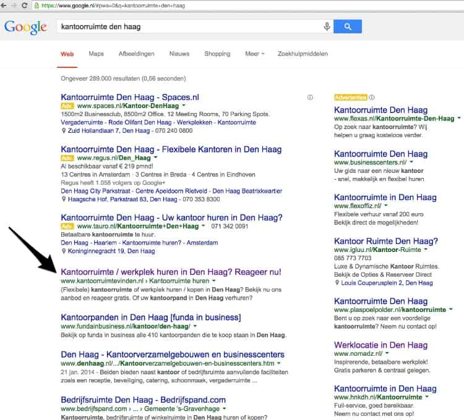Click the Haarlem sitelink under tauro ad
Image resolution: width=464 pixels, height=420 pixels.
coord(105,243)
